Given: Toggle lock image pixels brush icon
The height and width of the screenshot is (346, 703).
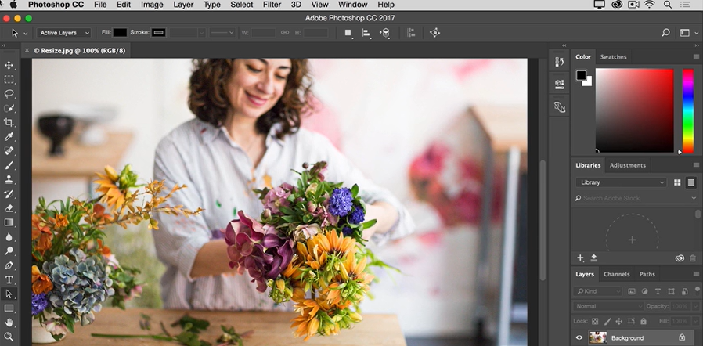Looking at the screenshot, I should (x=607, y=322).
